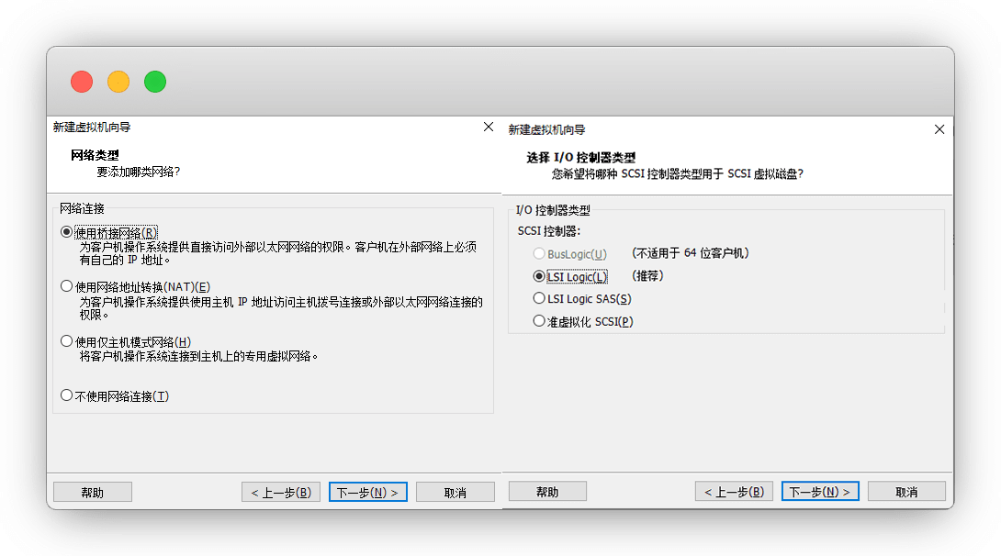
Task: Select the 准虚拟化 SCSI controller option
Action: click(x=539, y=321)
